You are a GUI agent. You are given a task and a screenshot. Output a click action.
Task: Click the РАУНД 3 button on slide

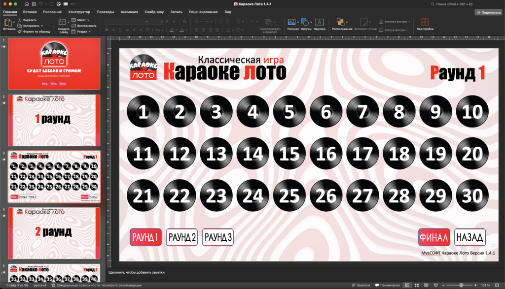coord(217,237)
